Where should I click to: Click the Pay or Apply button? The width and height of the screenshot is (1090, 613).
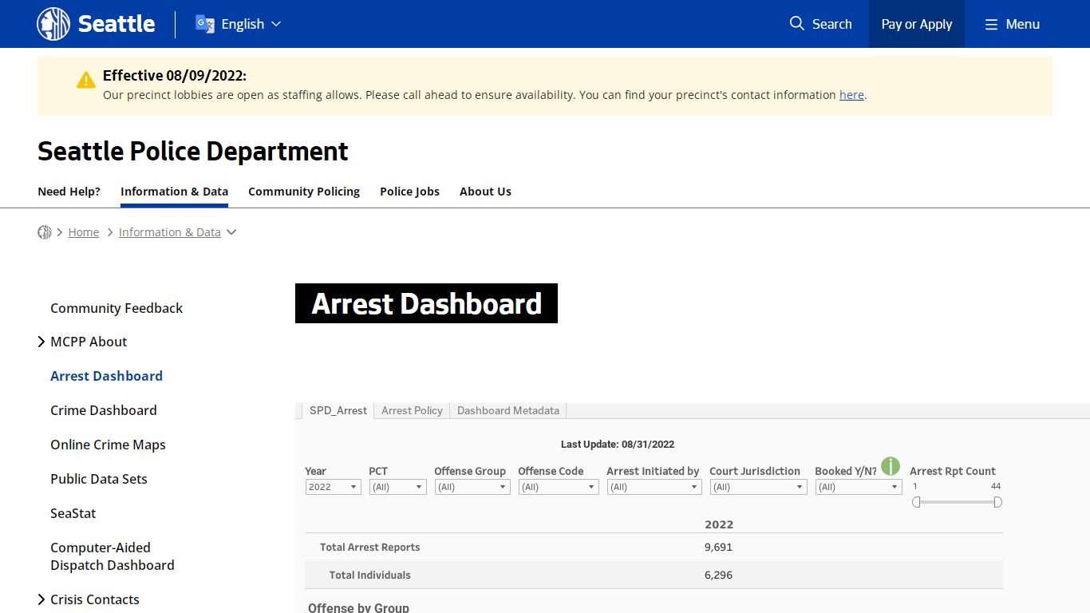917,24
